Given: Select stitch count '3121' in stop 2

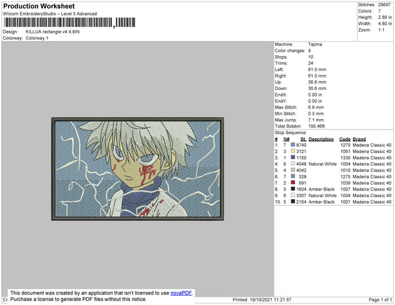Looking at the screenshot, I should click(302, 151).
